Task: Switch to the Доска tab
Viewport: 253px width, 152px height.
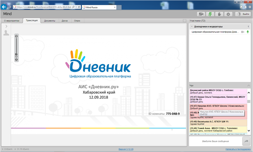Action: (x=65, y=21)
